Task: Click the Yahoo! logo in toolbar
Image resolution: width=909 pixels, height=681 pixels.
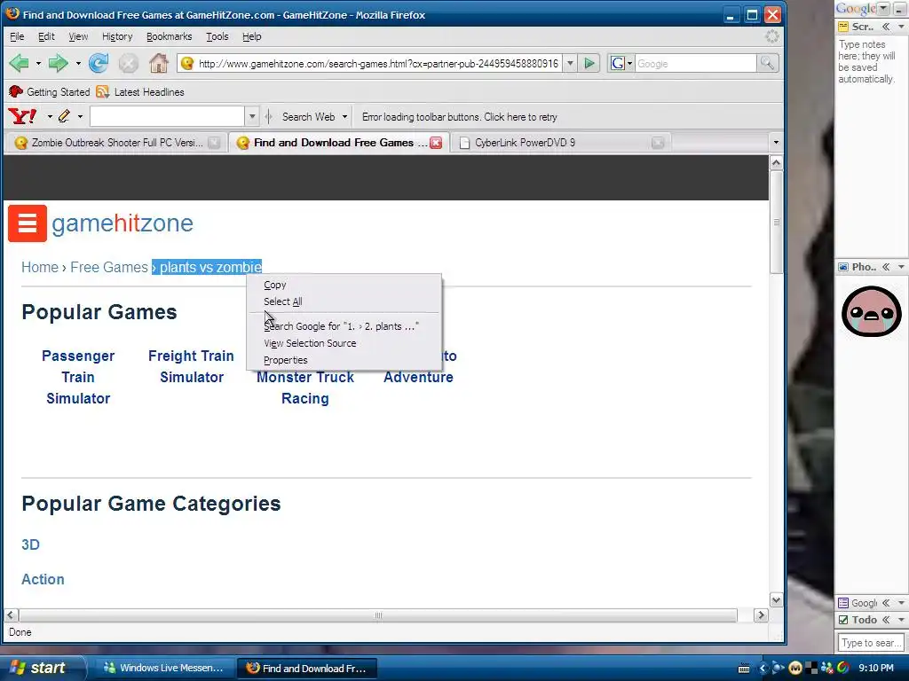Action: tap(22, 116)
